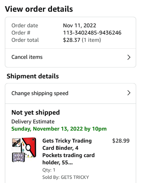Click the order number 113-3402485-9436246

[92, 33]
